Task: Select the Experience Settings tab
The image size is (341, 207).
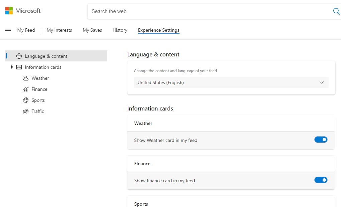Action: [158, 30]
